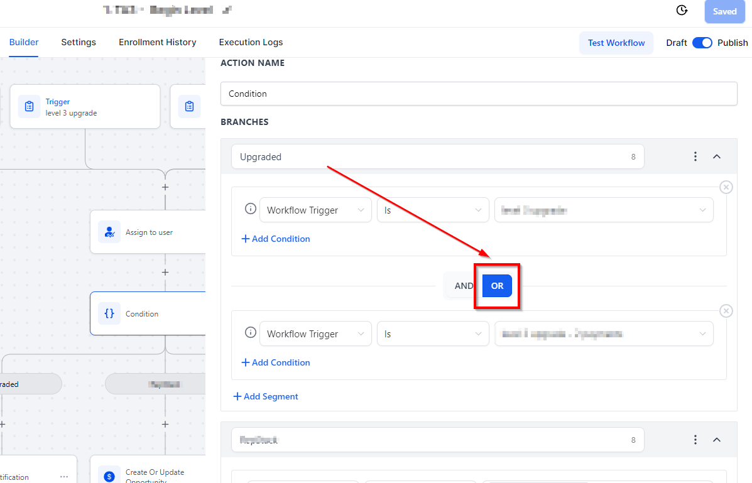This screenshot has height=483, width=752.
Task: Switch to the Builder tab
Action: [x=23, y=42]
